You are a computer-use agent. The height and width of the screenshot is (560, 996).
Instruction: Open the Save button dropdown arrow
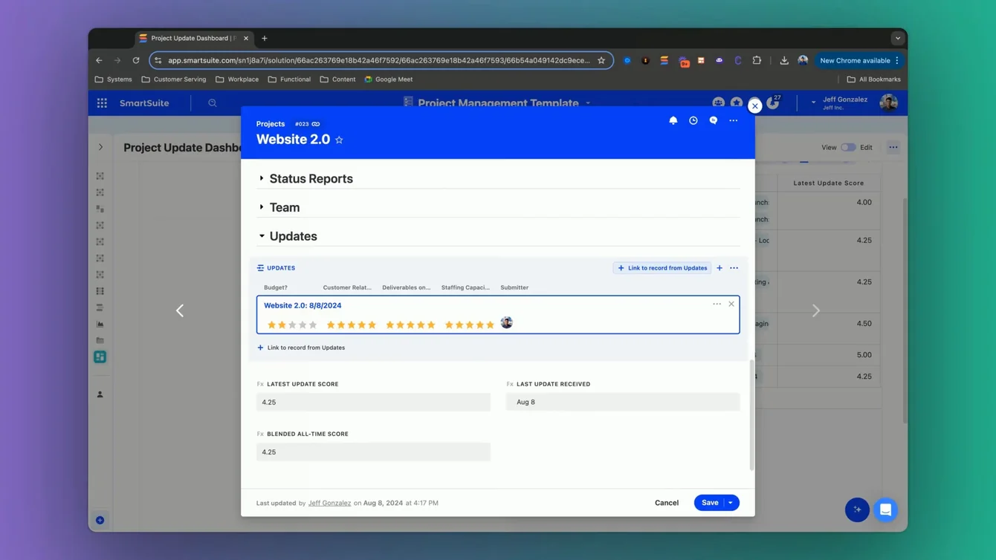pos(731,503)
